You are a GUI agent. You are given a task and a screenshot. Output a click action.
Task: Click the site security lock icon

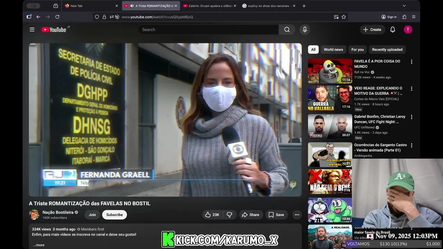[x=104, y=17]
